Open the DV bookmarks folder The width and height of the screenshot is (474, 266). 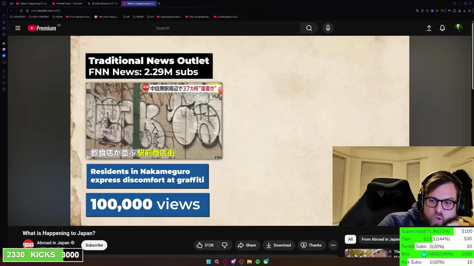click(150, 17)
